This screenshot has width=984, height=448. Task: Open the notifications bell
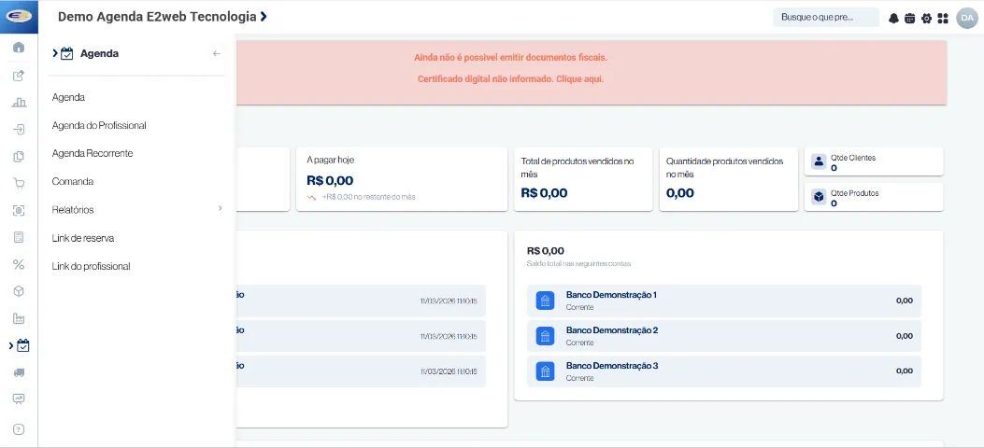click(x=893, y=18)
